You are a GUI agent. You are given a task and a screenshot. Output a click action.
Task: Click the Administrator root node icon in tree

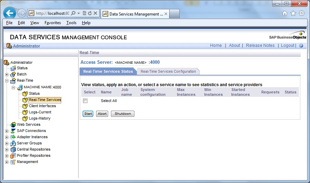7,62
